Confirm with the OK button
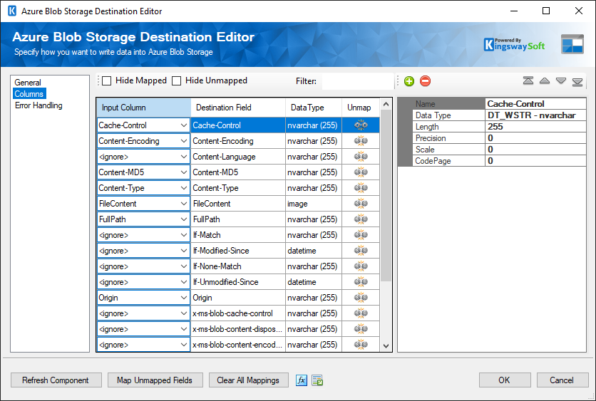596x401 pixels. (505, 380)
